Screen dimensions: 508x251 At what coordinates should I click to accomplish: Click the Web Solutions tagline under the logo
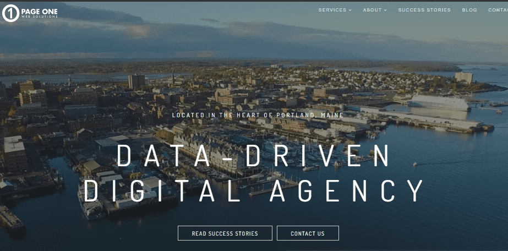(38, 18)
